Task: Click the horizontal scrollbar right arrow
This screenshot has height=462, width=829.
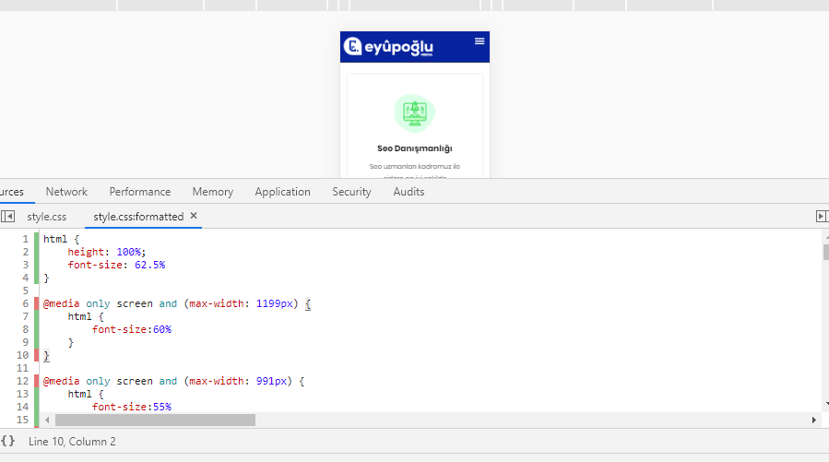Action: tap(813, 421)
